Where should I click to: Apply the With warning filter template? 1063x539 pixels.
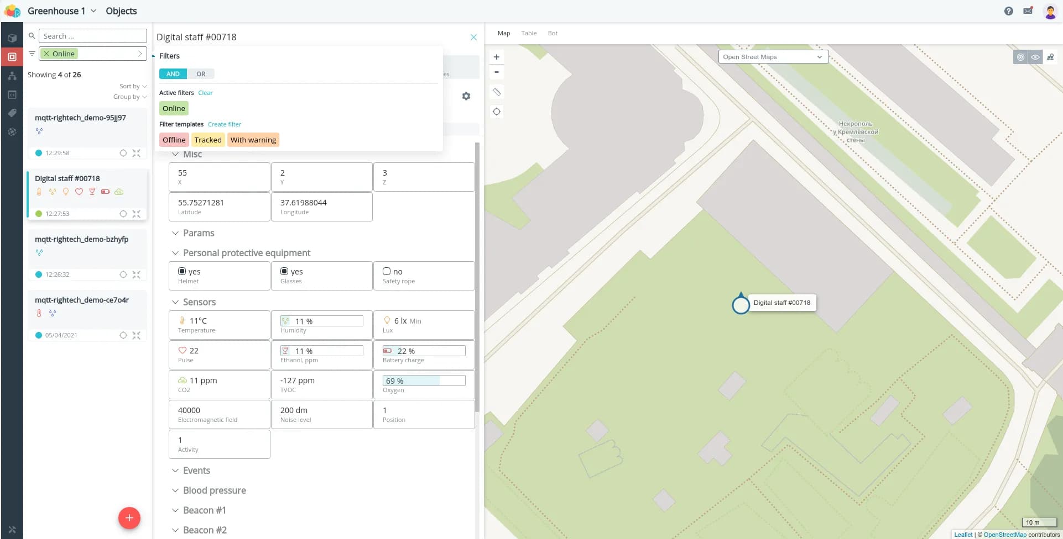[x=253, y=140]
